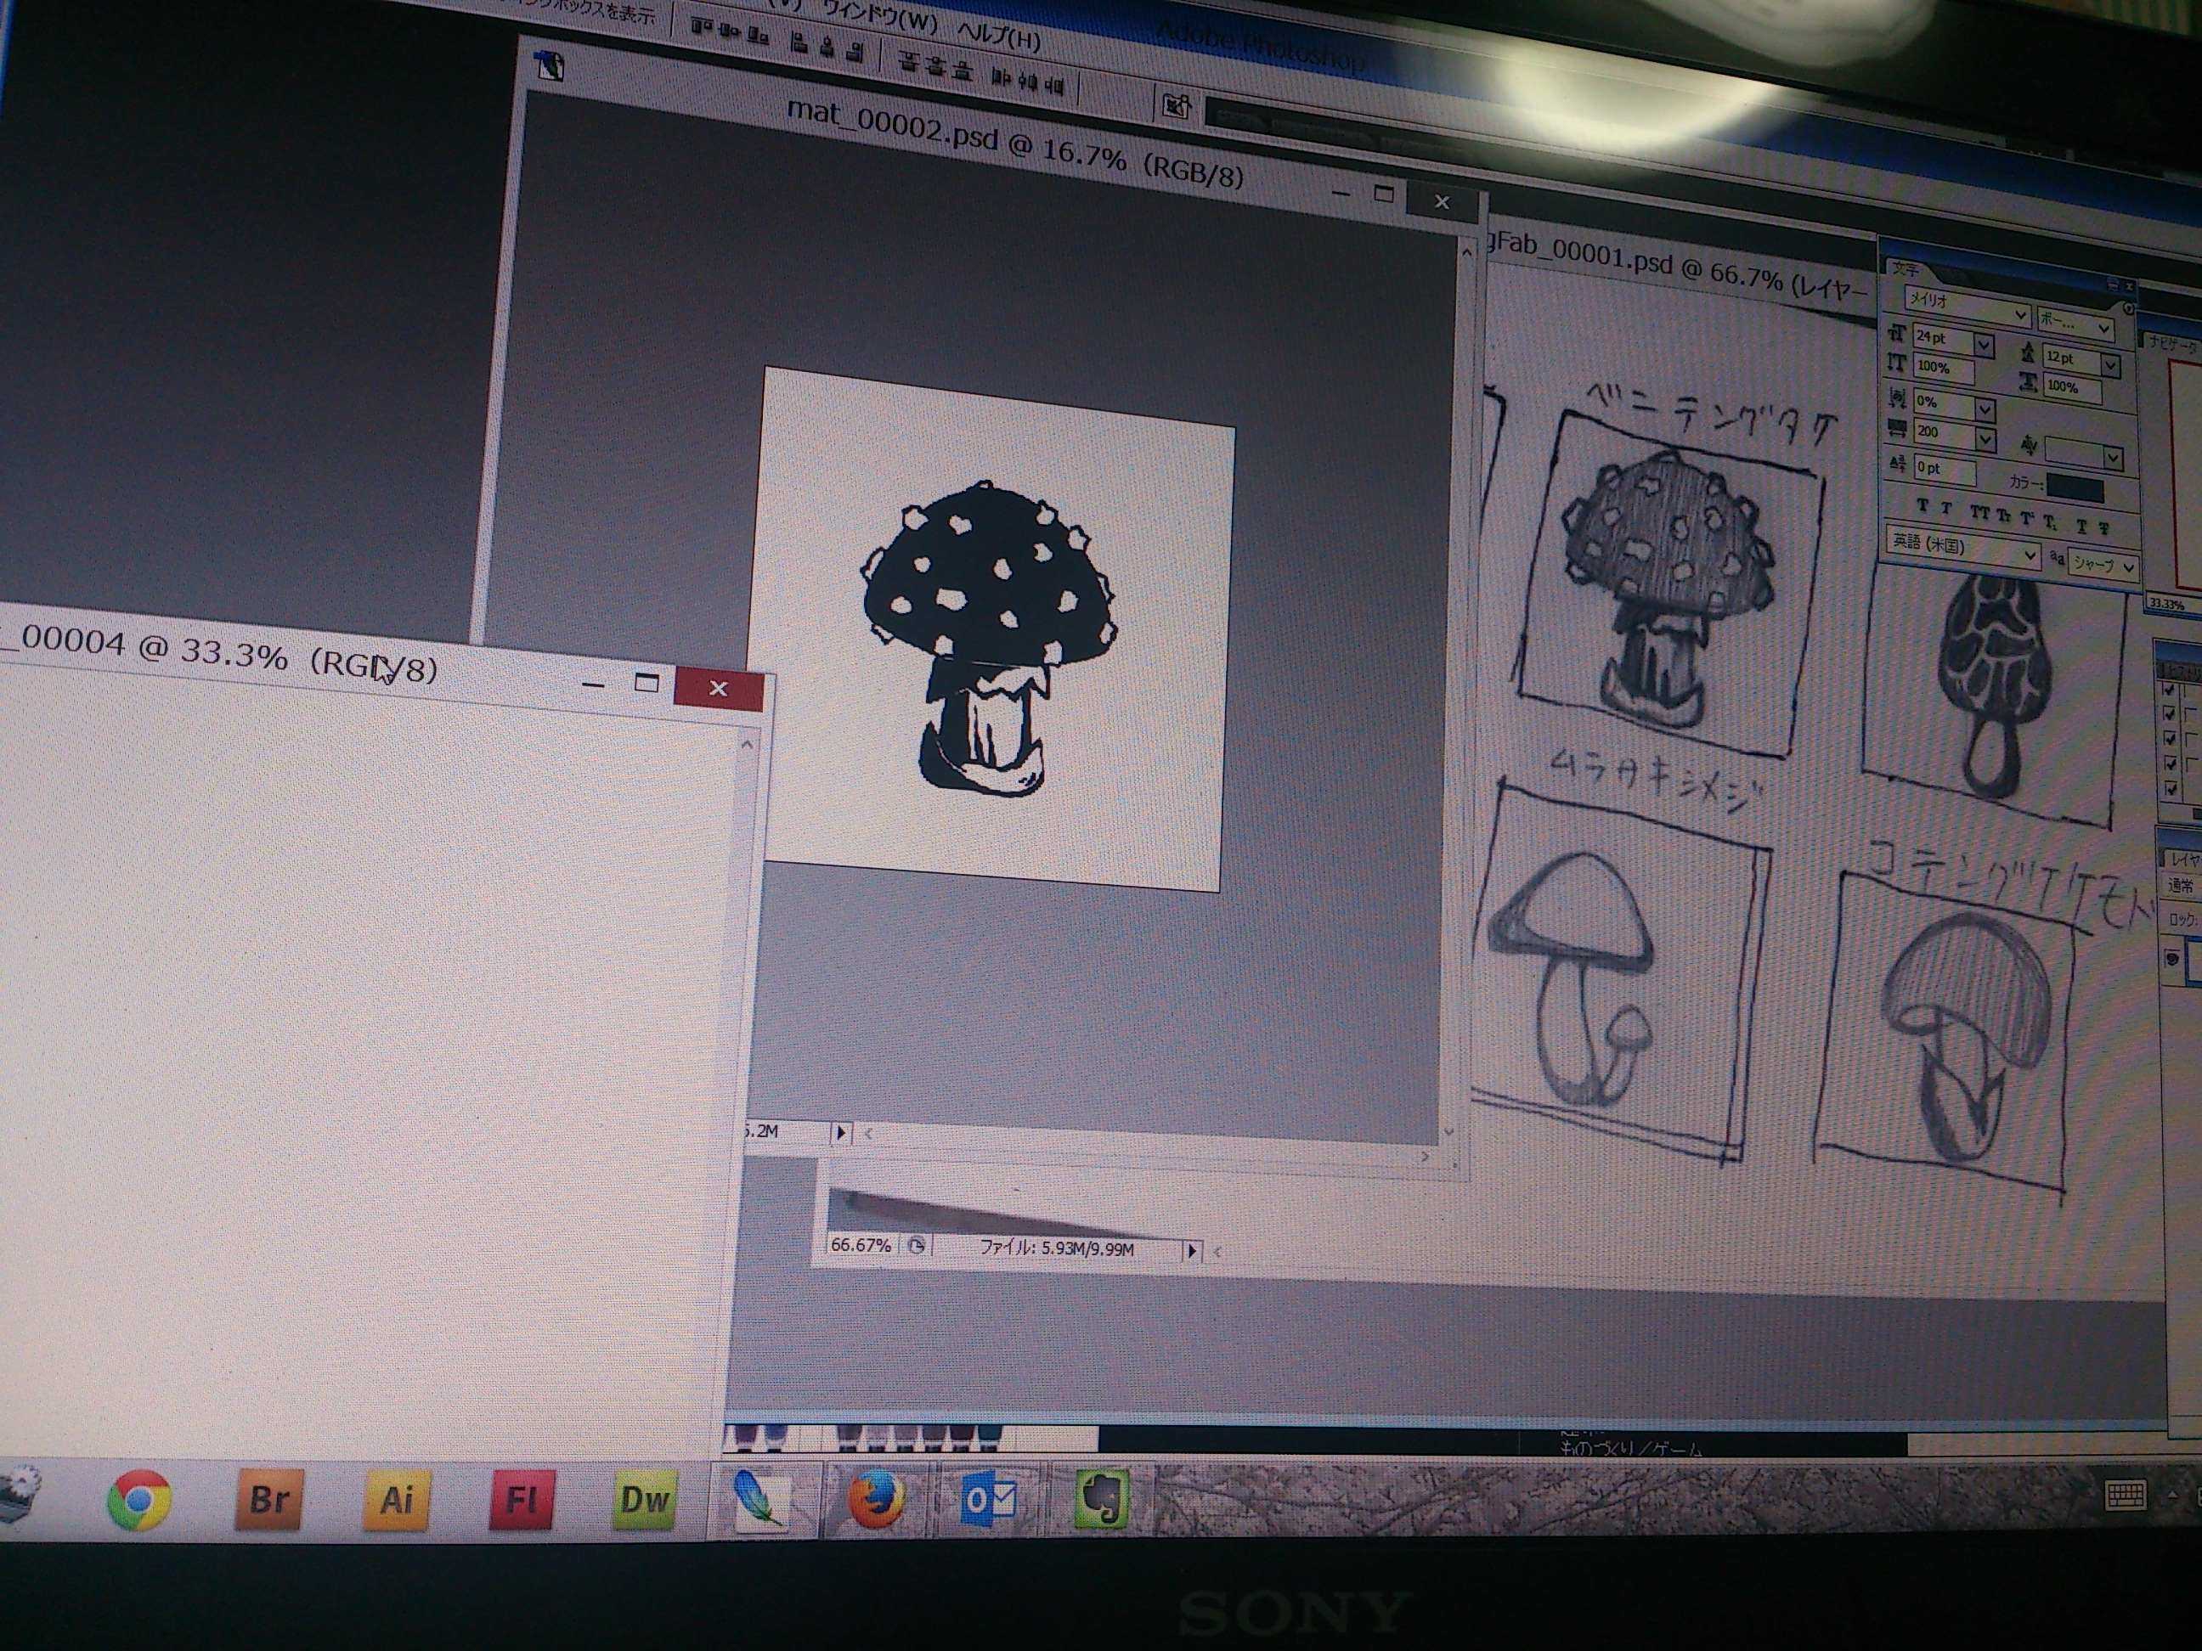Toggle the bottom checkbox in the history panel
The image size is (2202, 1651).
point(2171,788)
